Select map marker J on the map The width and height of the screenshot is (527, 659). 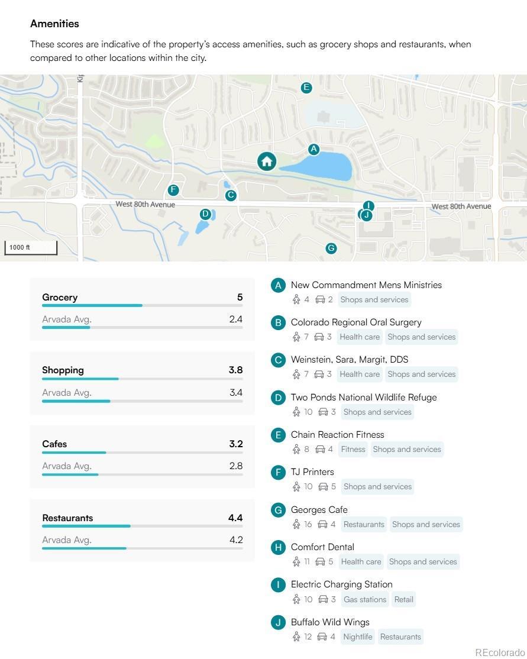pos(367,215)
